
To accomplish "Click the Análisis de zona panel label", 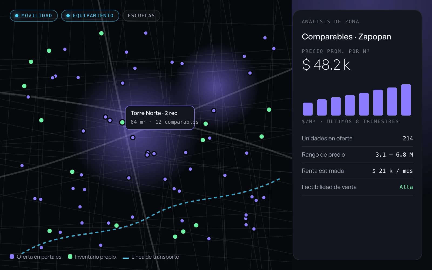I will 330,22.
